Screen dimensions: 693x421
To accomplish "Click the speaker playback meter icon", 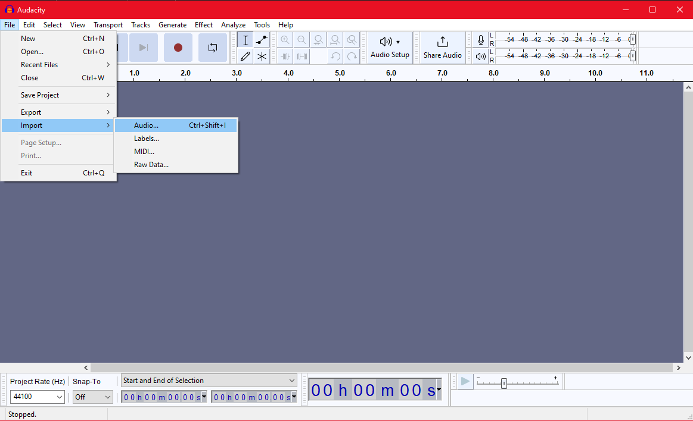I will tap(480, 56).
